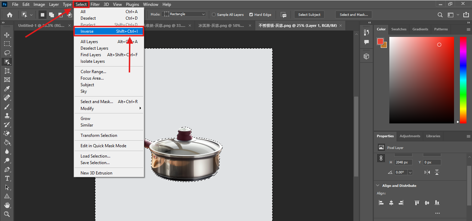This screenshot has width=472, height=221.
Task: Select the Frame tool
Action: pyautogui.click(x=7, y=80)
